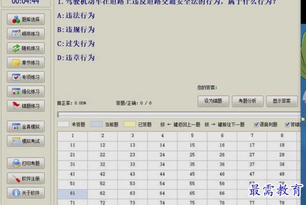The height and width of the screenshot is (205, 306).
Task: Jump to question 44 cell
Action: pos(162,175)
